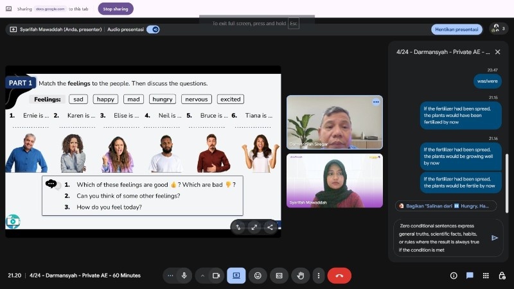Viewport: 514px width, 289px height.
Task: Click the 'excited' feeling word box
Action: pos(231,100)
